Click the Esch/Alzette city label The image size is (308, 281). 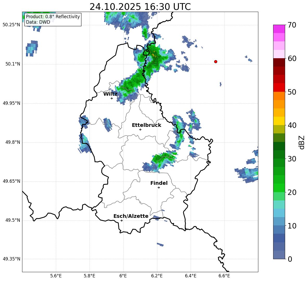[131, 216]
